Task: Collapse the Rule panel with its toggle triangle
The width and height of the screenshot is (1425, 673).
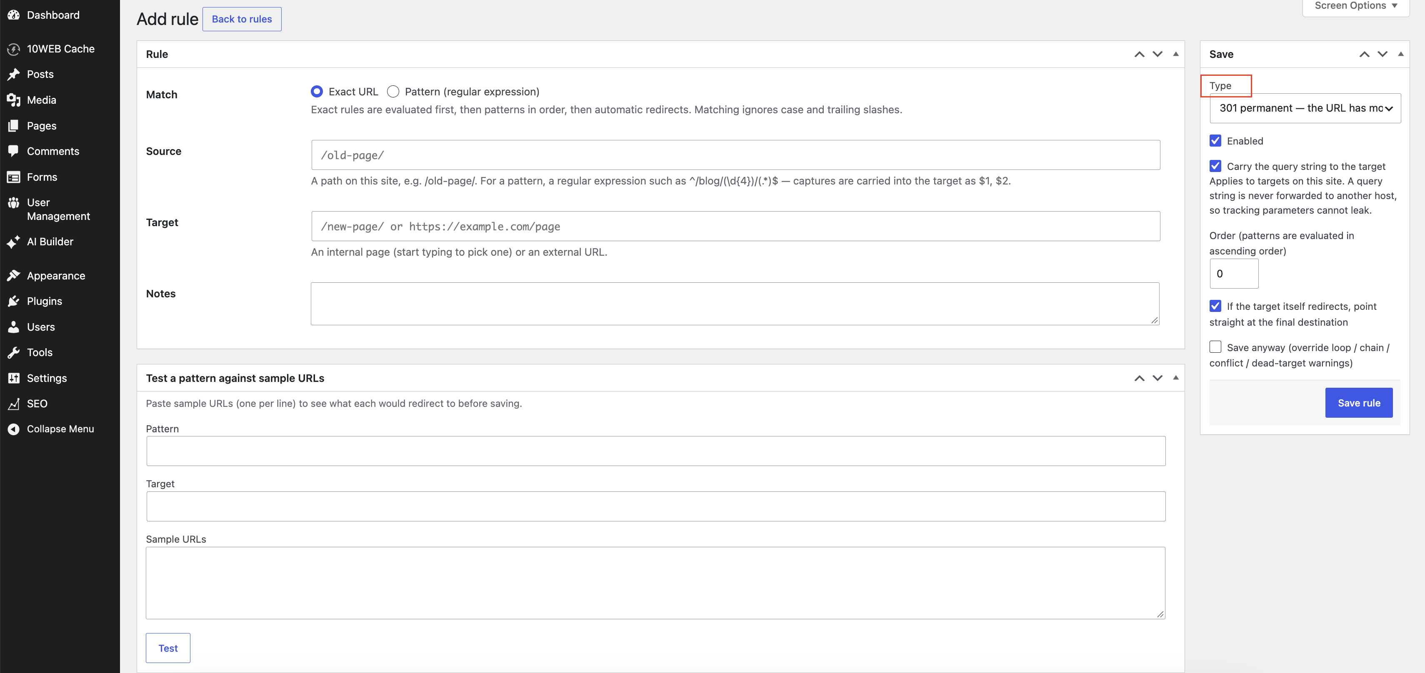Action: [1175, 54]
